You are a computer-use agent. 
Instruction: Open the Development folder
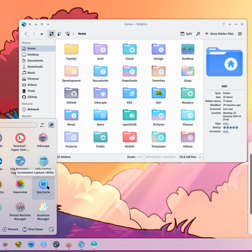click(71, 74)
